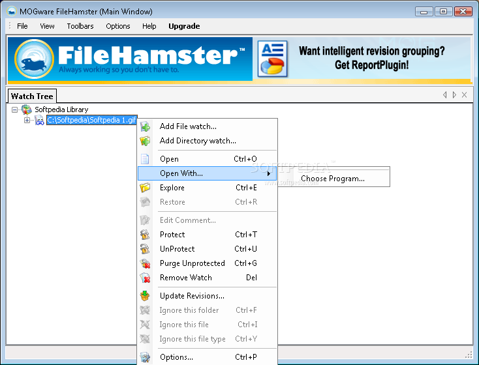The height and width of the screenshot is (365, 479).
Task: Select UnProtect from the context menu
Action: point(208,249)
